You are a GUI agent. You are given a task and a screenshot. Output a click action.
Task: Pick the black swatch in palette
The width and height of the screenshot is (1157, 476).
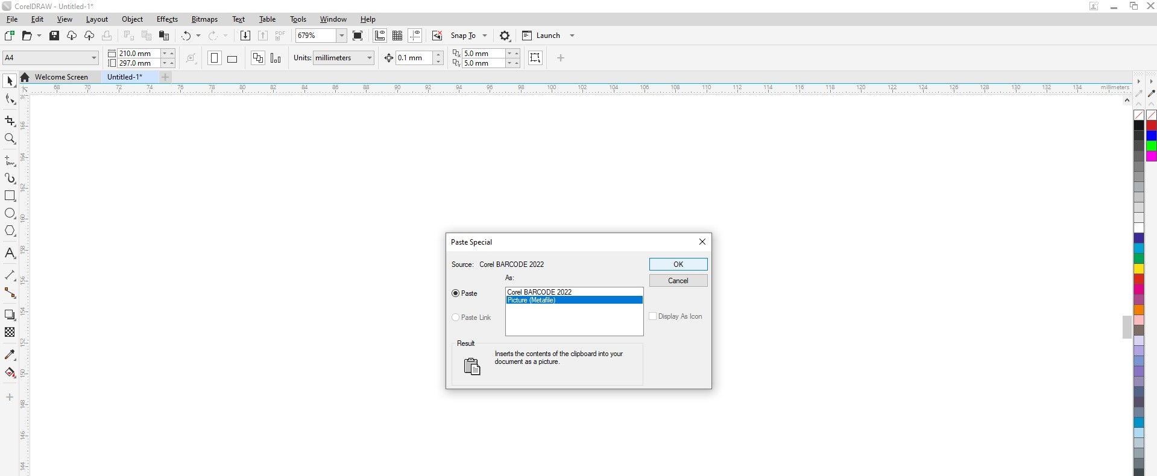pos(1139,125)
